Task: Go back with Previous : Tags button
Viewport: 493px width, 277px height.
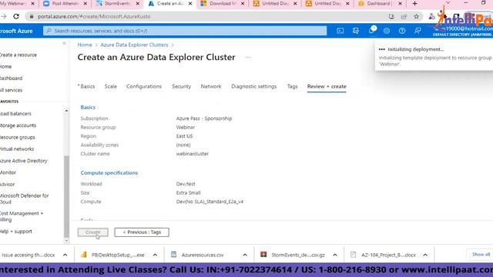Action: (x=142, y=232)
